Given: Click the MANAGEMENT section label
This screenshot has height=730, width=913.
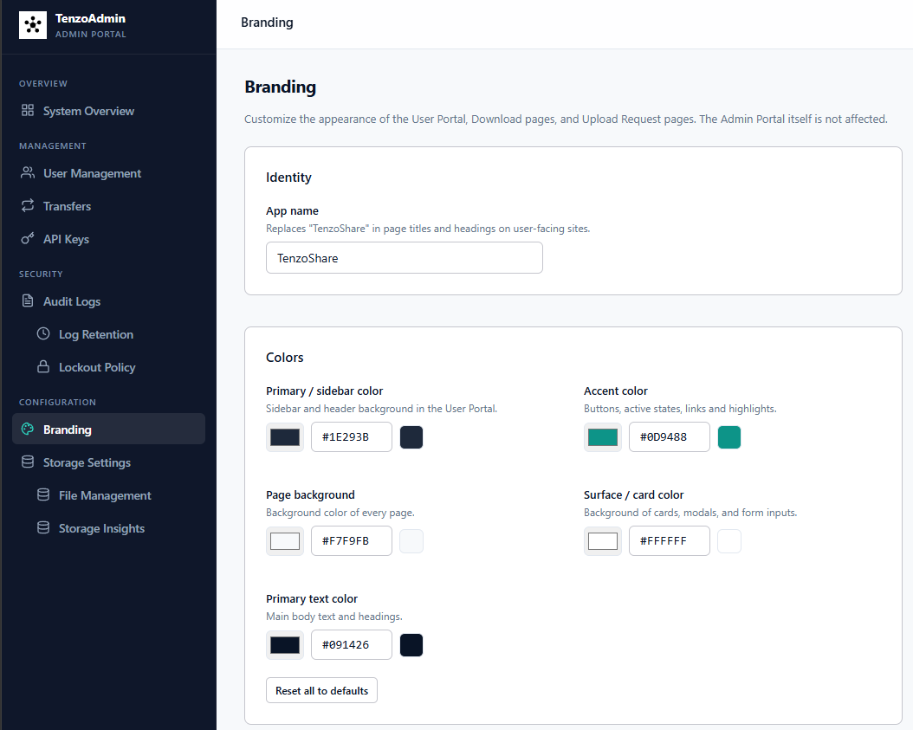Looking at the screenshot, I should (52, 145).
